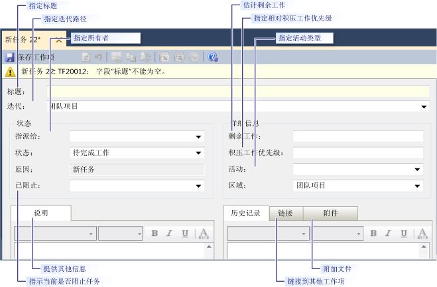Toggle Bold in the 说明 editor toolbar
Image resolution: width=437 pixels, height=287 pixels.
(x=155, y=233)
